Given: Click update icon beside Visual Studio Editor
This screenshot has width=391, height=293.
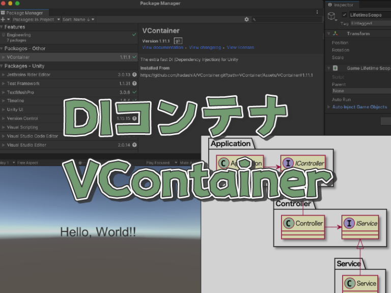Looking at the screenshot, I should coord(134,145).
